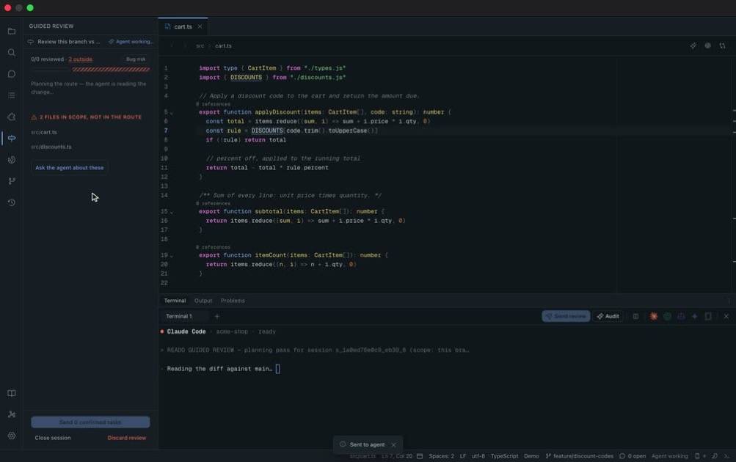
Task: Click the compare arrows icon in editor toolbar
Action: (722, 45)
